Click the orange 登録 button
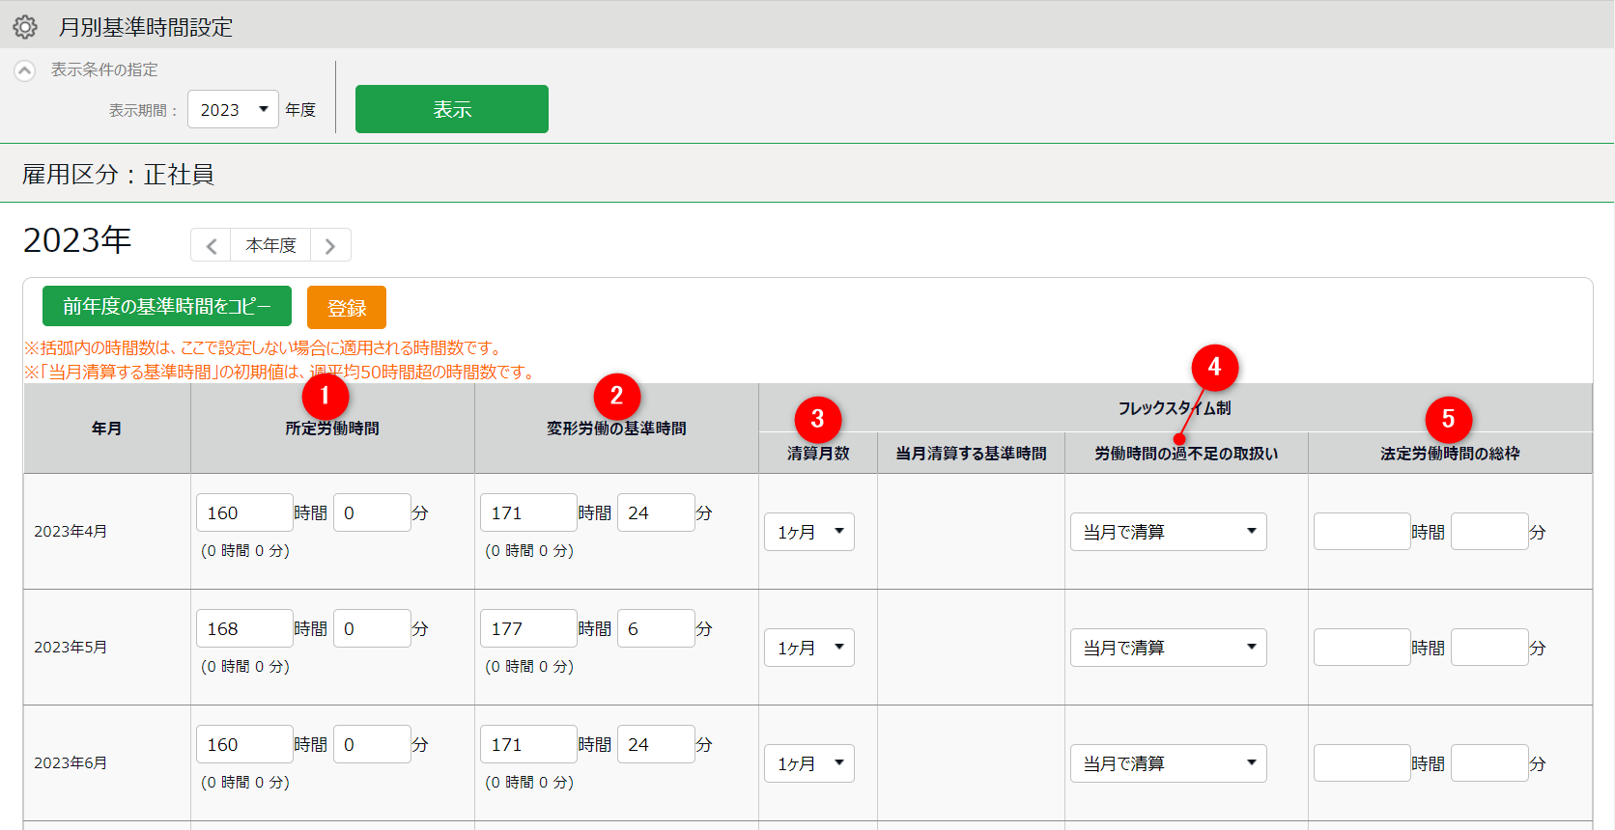 [x=346, y=307]
